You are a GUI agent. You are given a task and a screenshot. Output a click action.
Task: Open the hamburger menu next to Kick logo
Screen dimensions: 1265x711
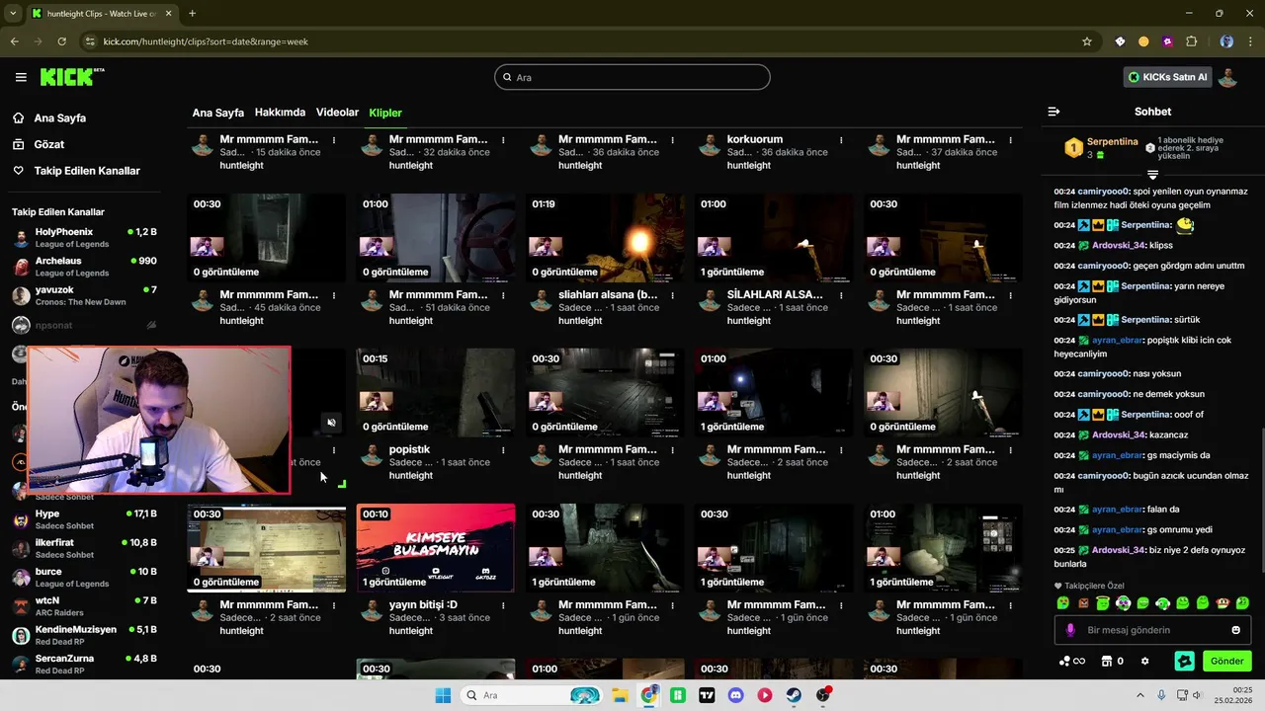[x=21, y=77]
